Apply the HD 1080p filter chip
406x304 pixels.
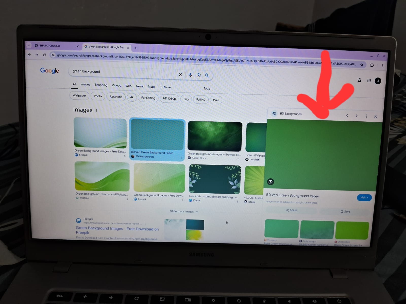(x=169, y=99)
